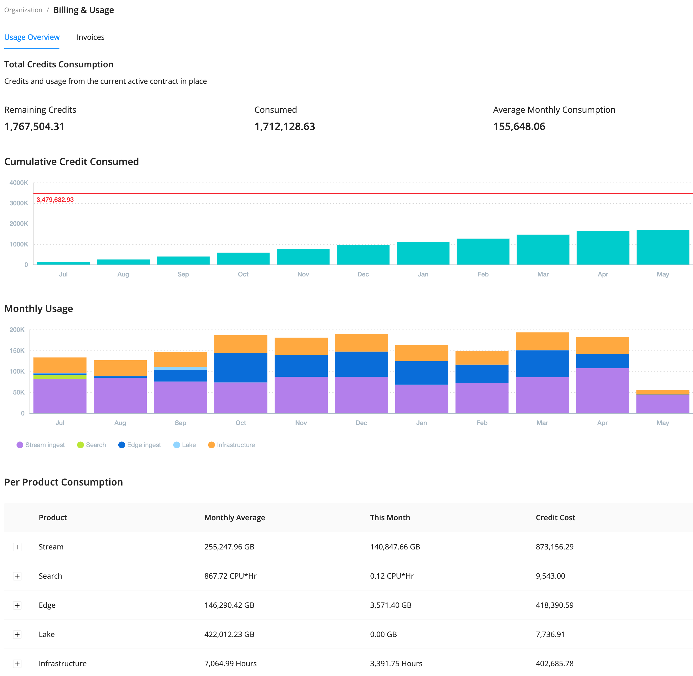Viewport: 693px width, 676px height.
Task: Expand the Search product row
Action: pos(17,576)
